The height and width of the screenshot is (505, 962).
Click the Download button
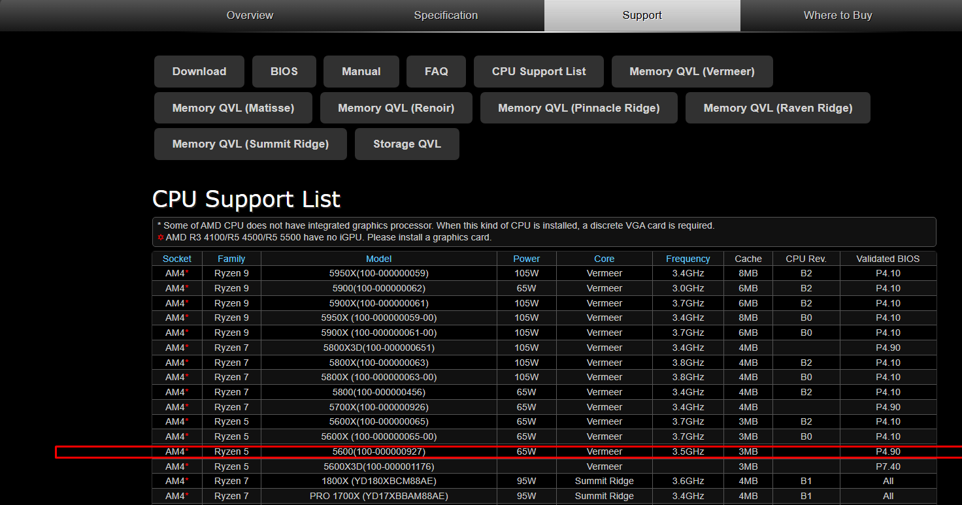(x=199, y=72)
